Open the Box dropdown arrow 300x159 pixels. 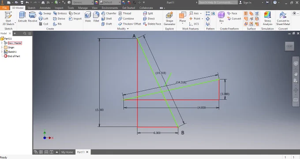[x=221, y=23]
